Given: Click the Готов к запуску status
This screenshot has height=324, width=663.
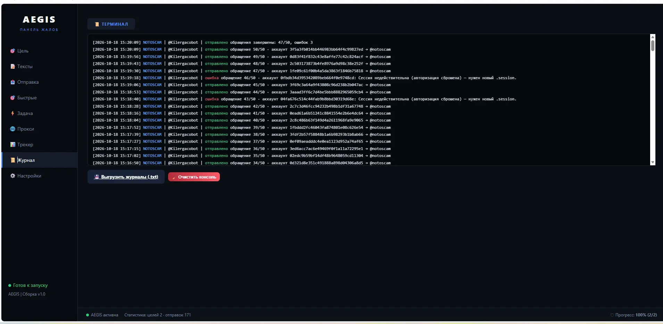Looking at the screenshot, I should click(28, 285).
